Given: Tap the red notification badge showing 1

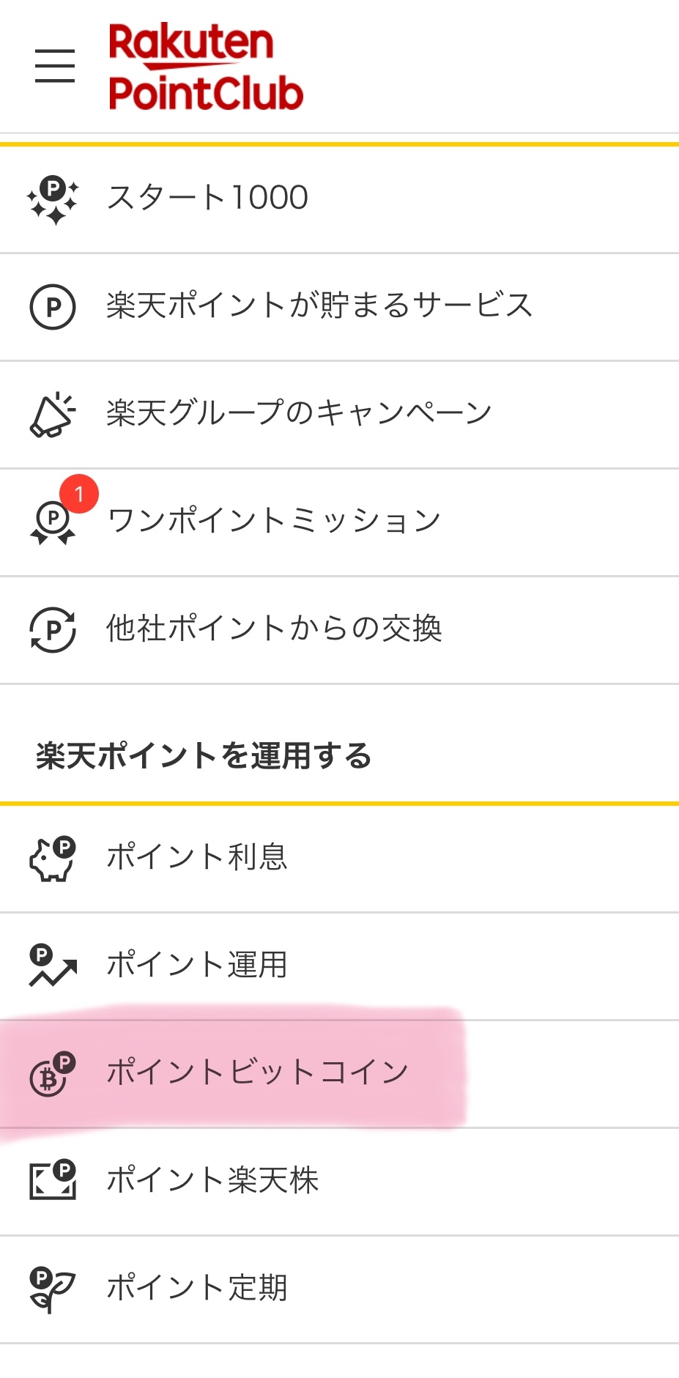Looking at the screenshot, I should (x=79, y=494).
